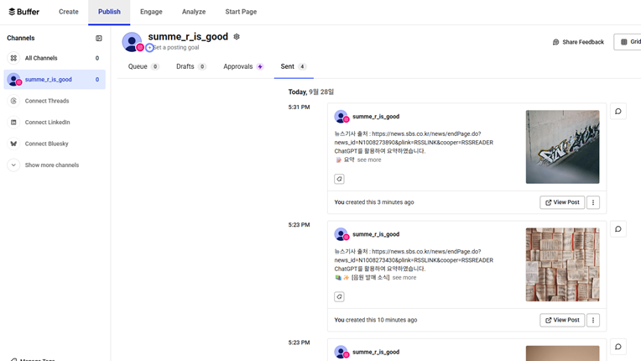Screen dimensions: 641x361
Task: Open graffiti image thumbnail of 5:31 PM post
Action: click(562, 147)
